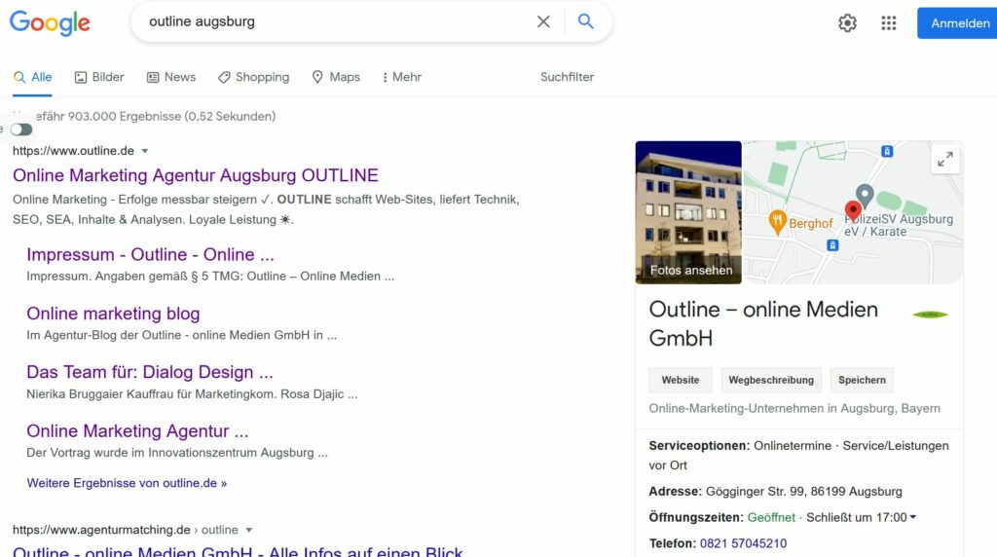Open the settings gear icon

pyautogui.click(x=847, y=23)
